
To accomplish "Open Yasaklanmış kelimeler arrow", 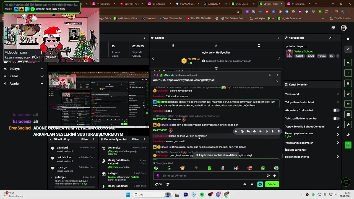I will tap(338, 143).
